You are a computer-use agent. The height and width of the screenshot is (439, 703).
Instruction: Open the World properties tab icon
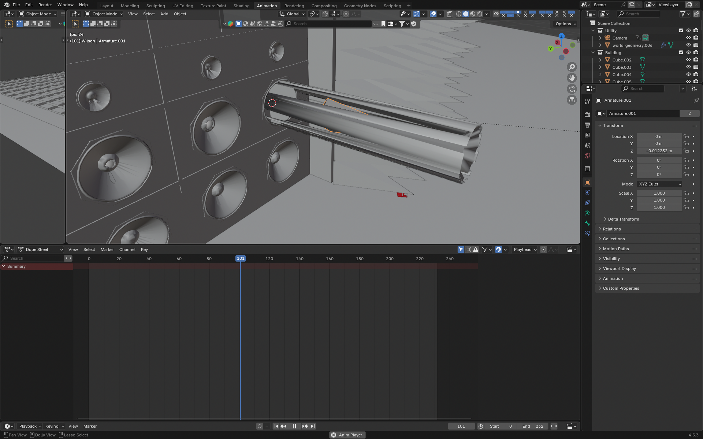[587, 156]
